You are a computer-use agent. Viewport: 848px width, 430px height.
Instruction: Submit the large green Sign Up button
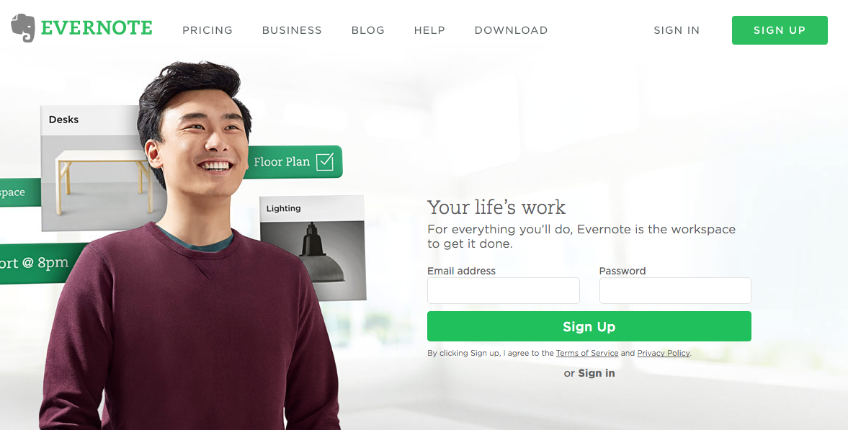(x=589, y=326)
